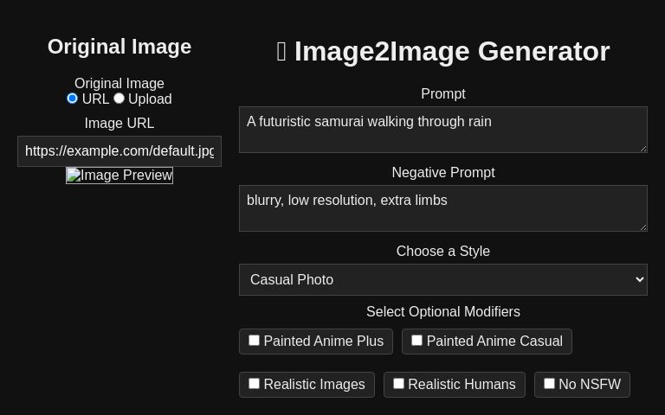Click the broken Image Preview thumbnail
Viewport: 665px width, 415px height.
[119, 176]
